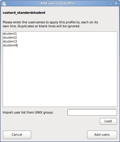Image resolution: width=120 pixels, height=142 pixels.
Task: Focus the UNIX group import field
Action: click(92, 112)
